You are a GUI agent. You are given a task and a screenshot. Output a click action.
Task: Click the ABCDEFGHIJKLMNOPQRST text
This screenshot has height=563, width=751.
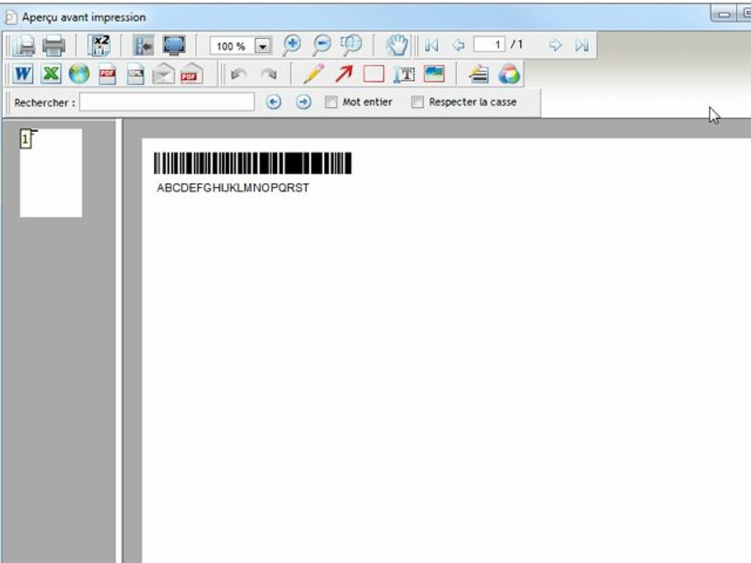point(233,188)
